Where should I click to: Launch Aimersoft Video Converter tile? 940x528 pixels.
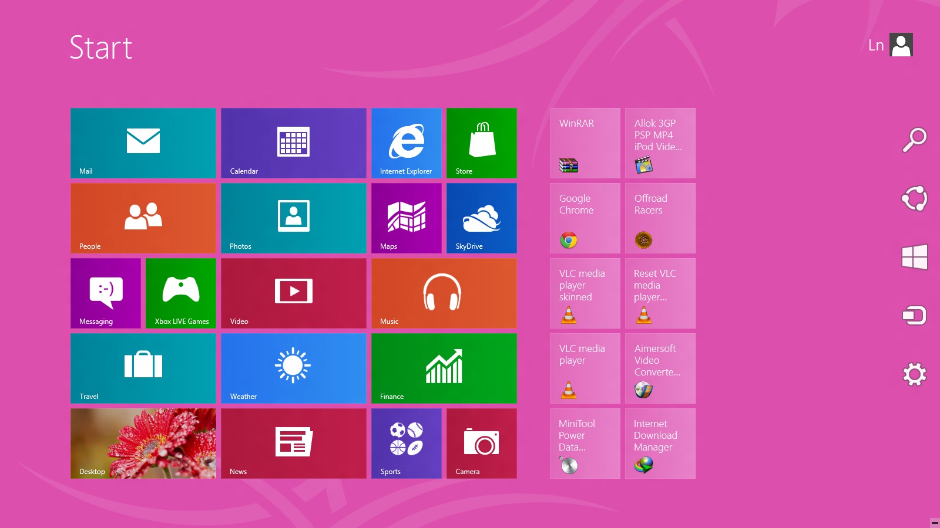point(660,368)
